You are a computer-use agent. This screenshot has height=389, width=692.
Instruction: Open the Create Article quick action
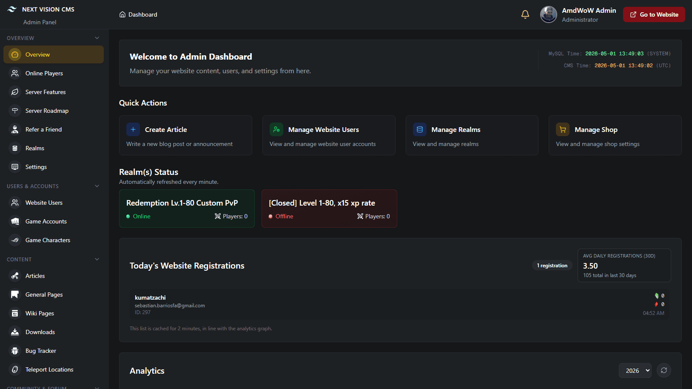click(185, 135)
